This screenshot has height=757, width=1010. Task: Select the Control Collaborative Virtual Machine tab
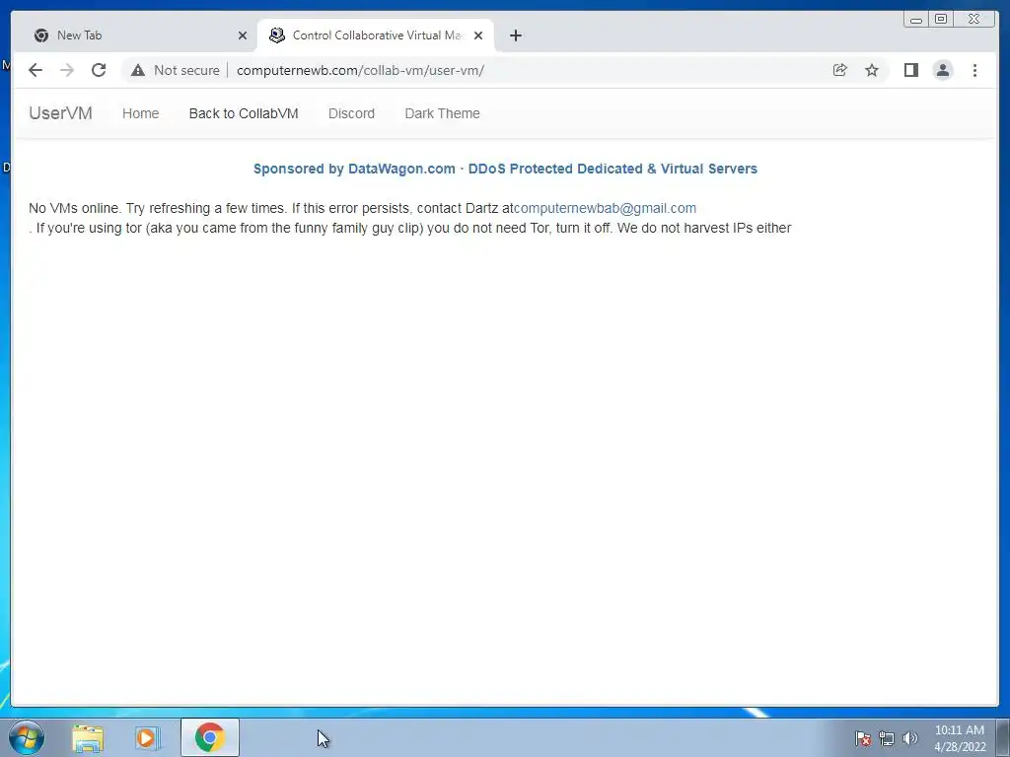pyautogui.click(x=376, y=35)
